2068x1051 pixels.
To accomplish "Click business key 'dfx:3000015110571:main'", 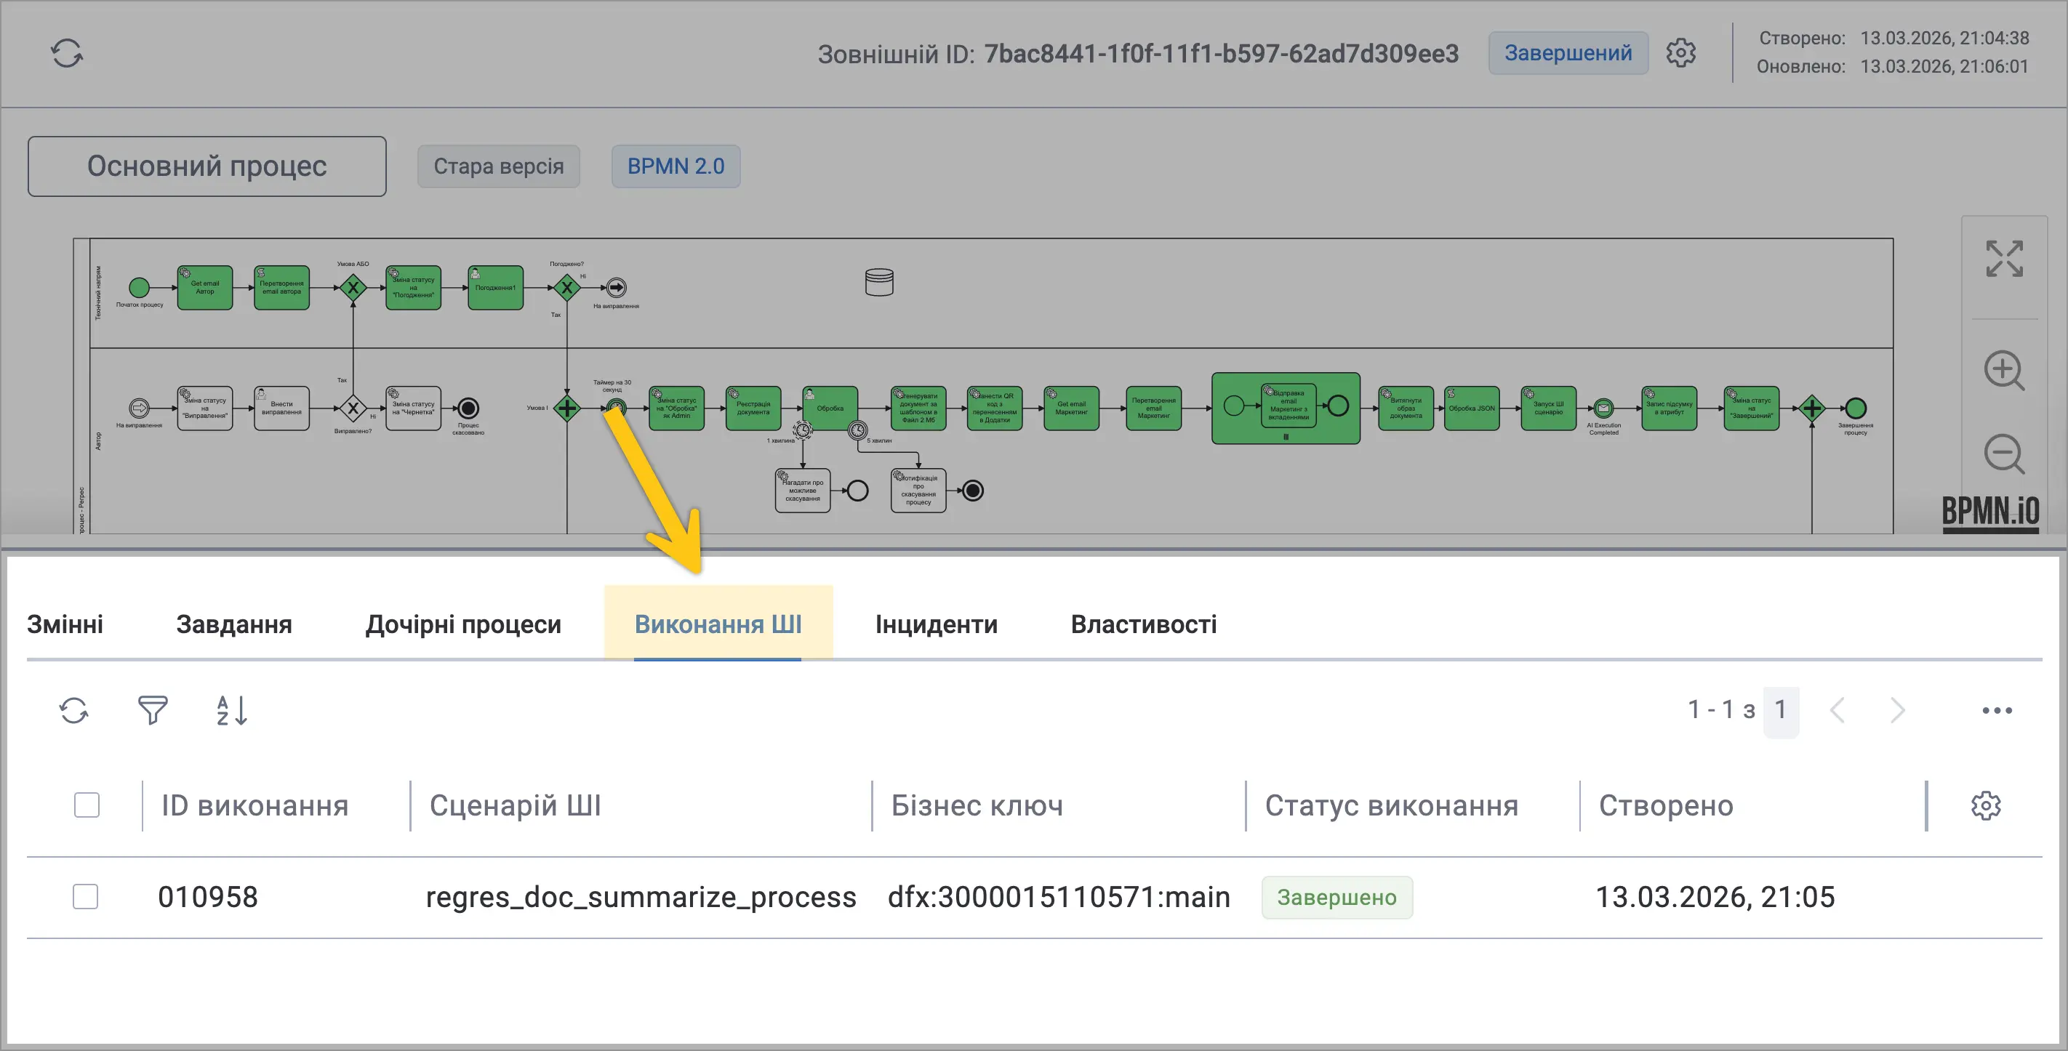I will (x=1059, y=897).
